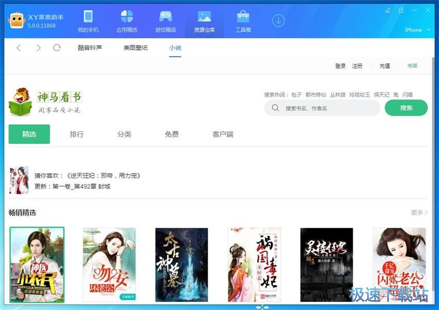439x310 pixels.
Task: Switch to the 酷音铃声 tab
Action: pyautogui.click(x=90, y=48)
